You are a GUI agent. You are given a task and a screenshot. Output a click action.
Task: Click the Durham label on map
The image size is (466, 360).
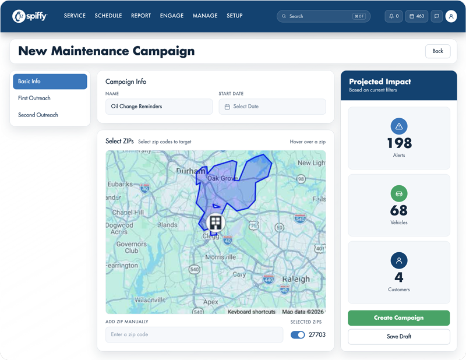tap(190, 171)
